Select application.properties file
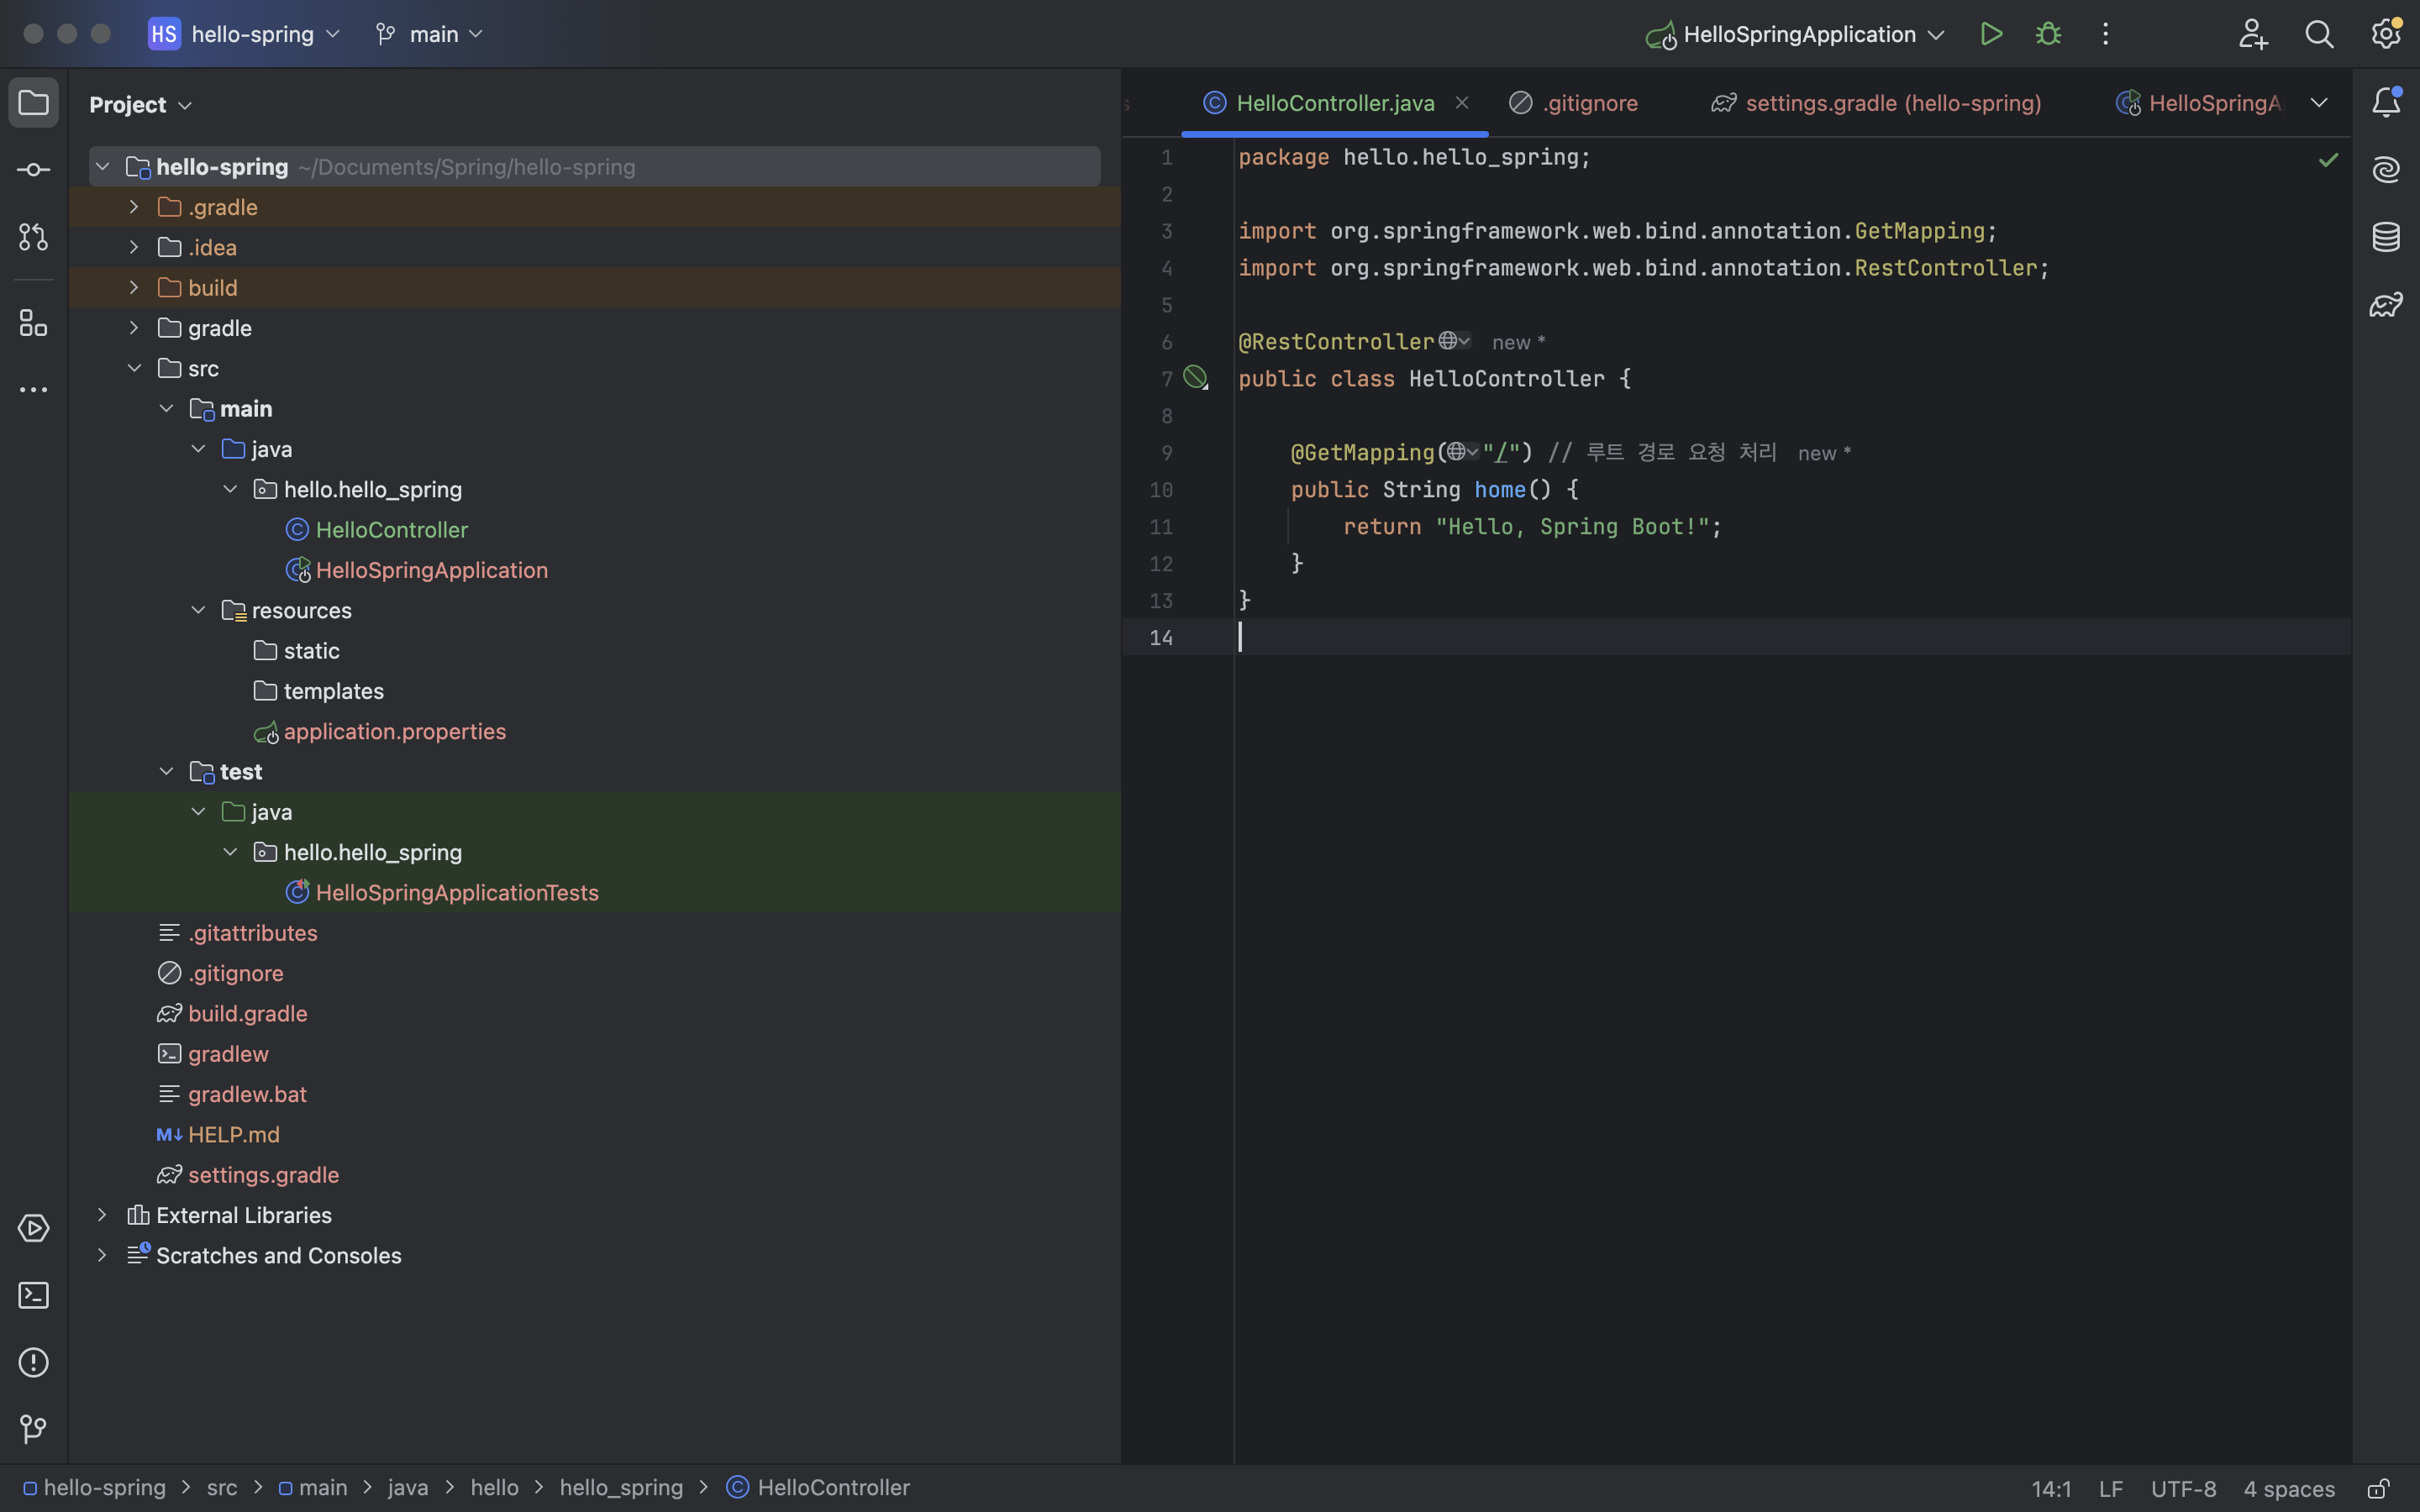Viewport: 2420px width, 1512px height. point(394,731)
